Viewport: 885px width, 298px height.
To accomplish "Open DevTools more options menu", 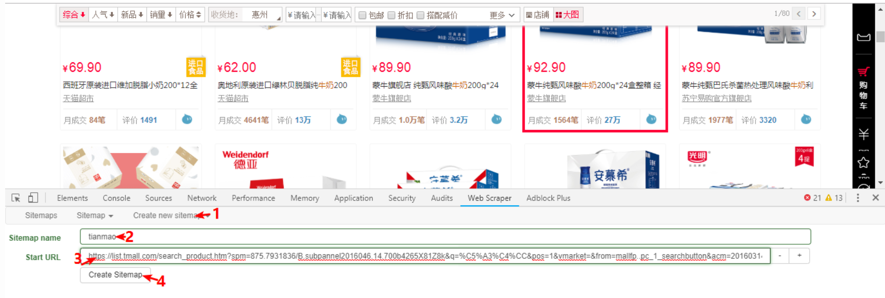I will [x=858, y=198].
